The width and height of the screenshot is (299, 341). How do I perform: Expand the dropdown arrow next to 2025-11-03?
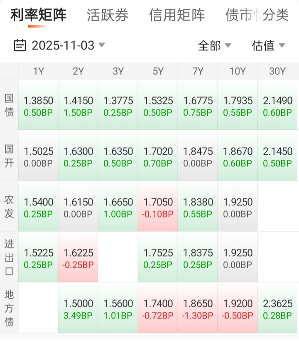(102, 45)
